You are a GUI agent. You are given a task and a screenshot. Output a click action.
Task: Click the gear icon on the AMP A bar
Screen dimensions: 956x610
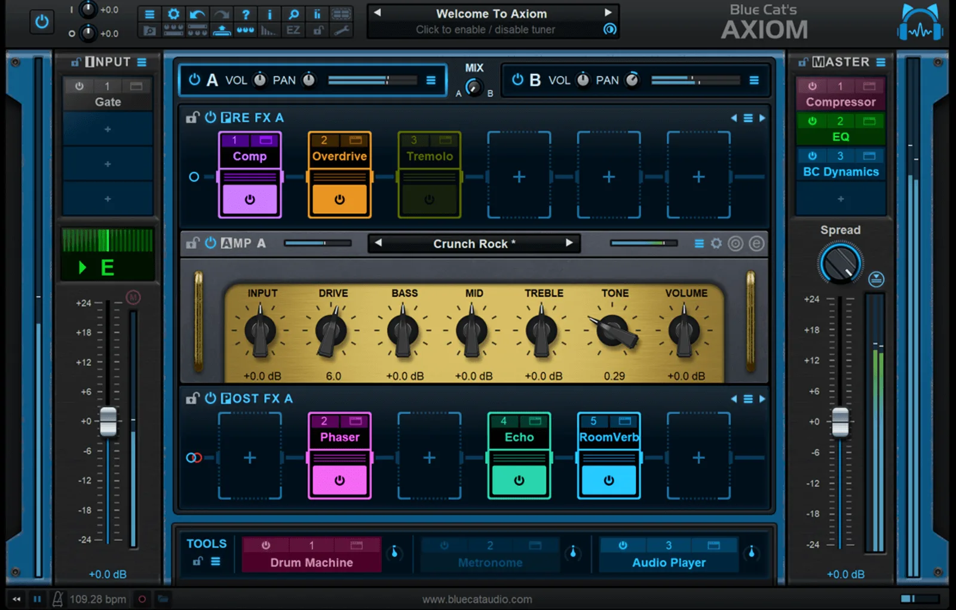716,243
